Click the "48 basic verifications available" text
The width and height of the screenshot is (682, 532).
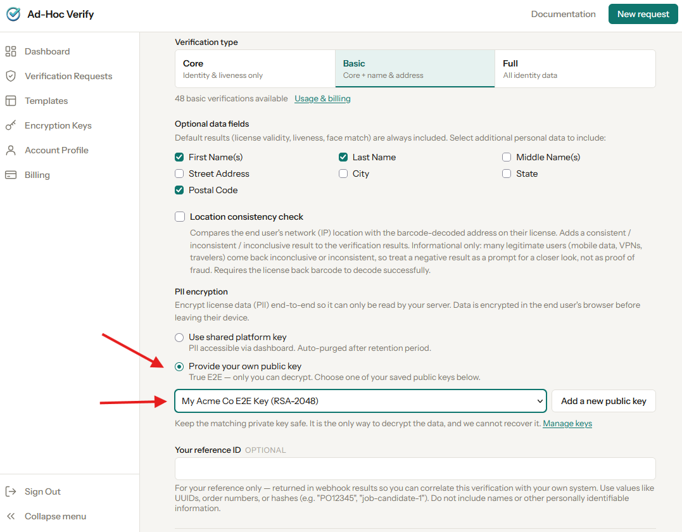point(231,98)
